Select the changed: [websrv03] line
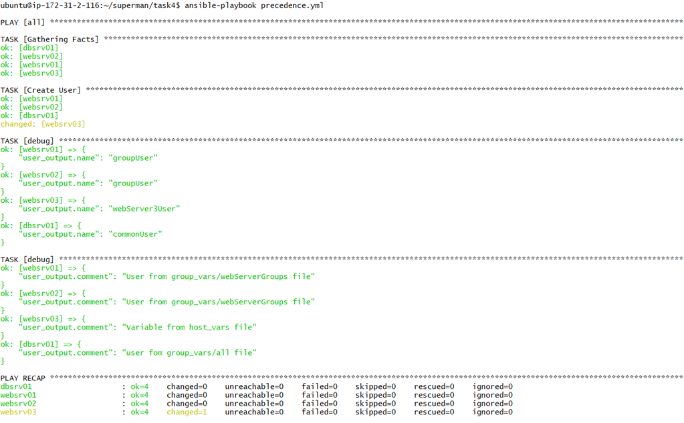This screenshot has width=684, height=423. (43, 123)
